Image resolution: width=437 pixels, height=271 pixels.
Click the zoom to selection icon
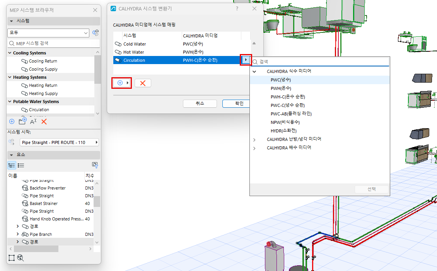pyautogui.click(x=20, y=258)
